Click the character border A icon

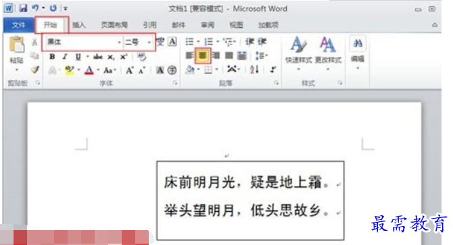[172, 42]
